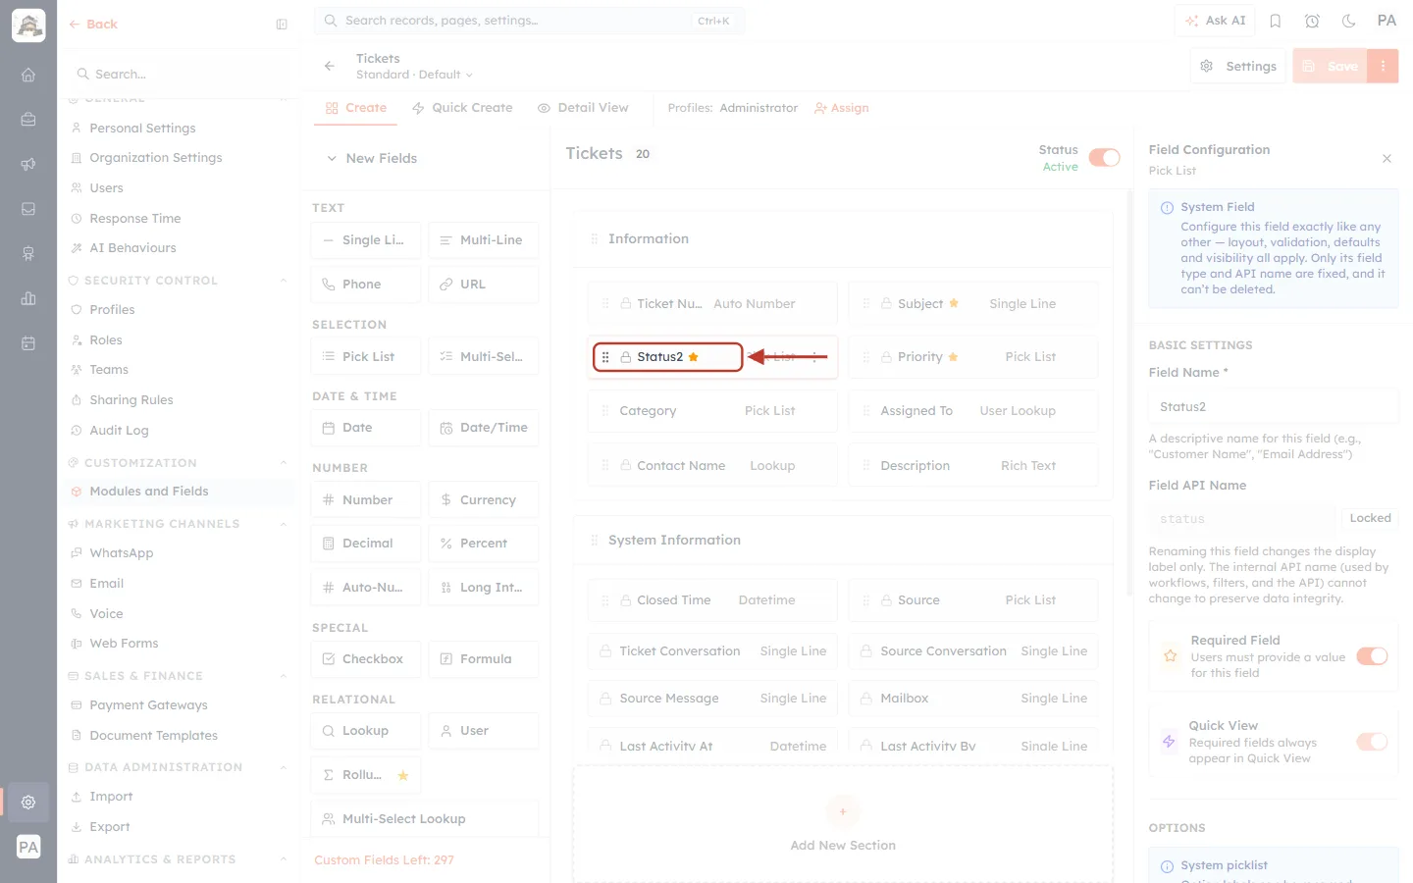Screen dimensions: 1413x883
Task: Add the Currency field type
Action: pos(484,499)
